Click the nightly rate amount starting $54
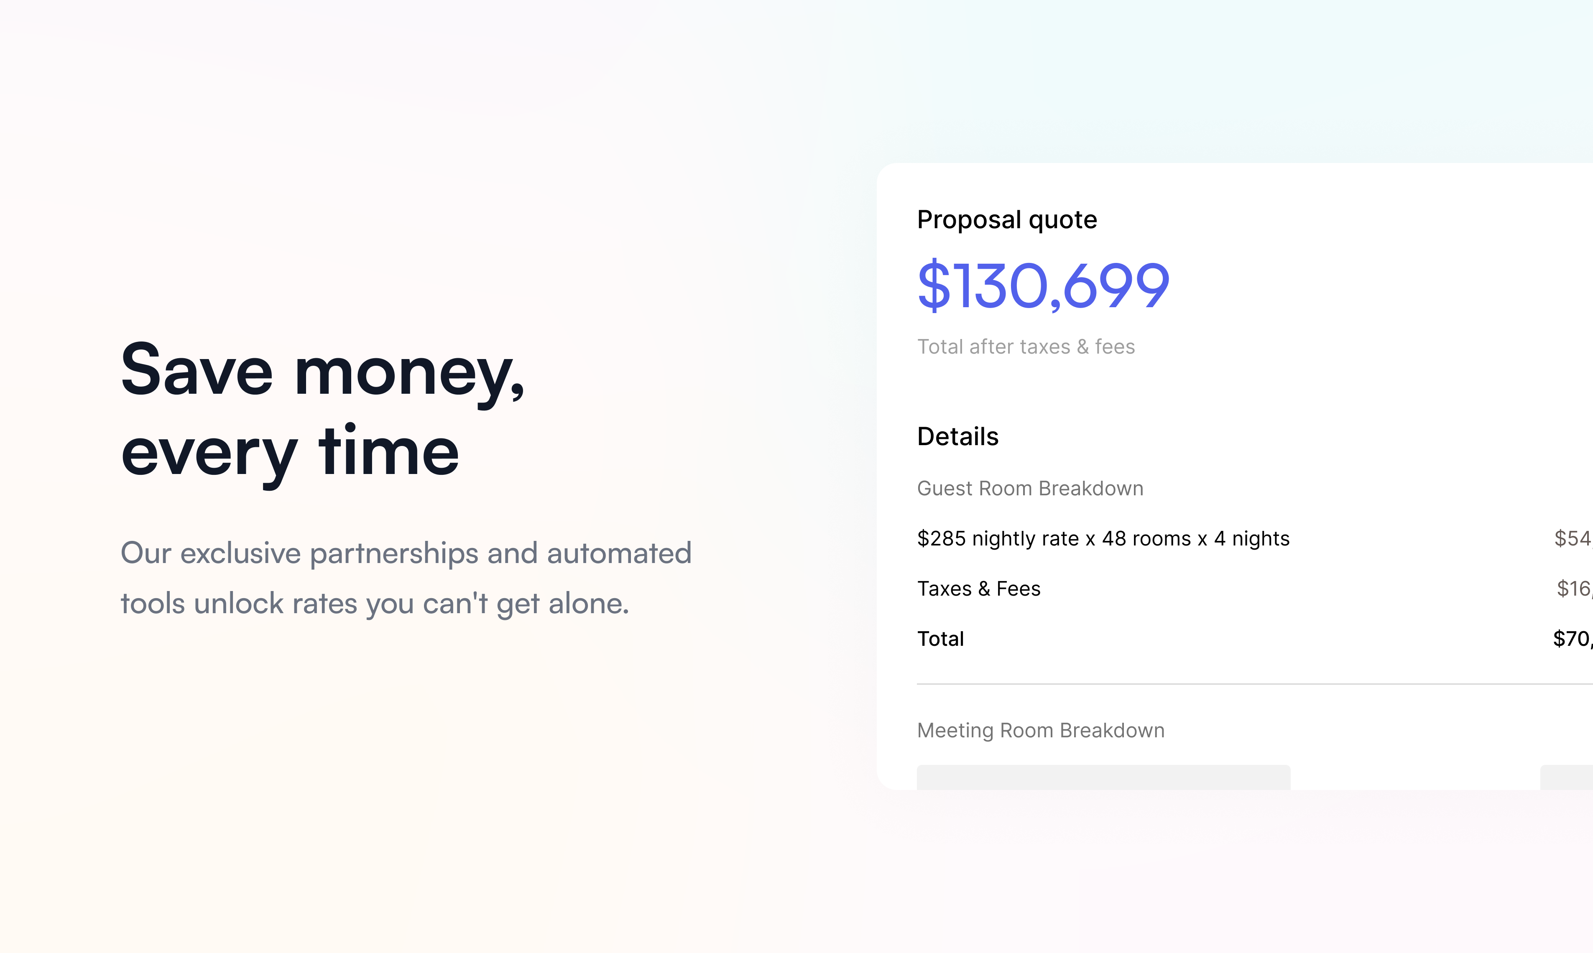This screenshot has height=953, width=1593. coord(1573,539)
